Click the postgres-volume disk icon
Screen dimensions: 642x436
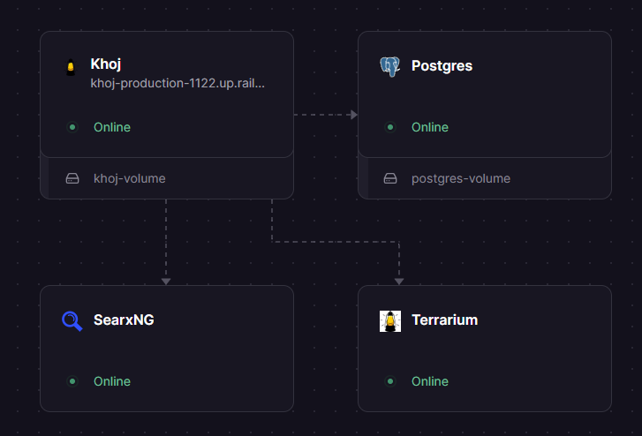(x=389, y=178)
